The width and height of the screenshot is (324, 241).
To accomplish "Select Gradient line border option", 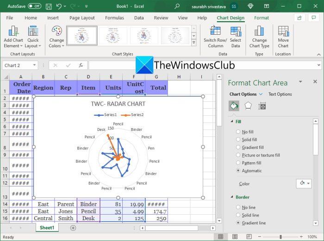I will [238, 223].
